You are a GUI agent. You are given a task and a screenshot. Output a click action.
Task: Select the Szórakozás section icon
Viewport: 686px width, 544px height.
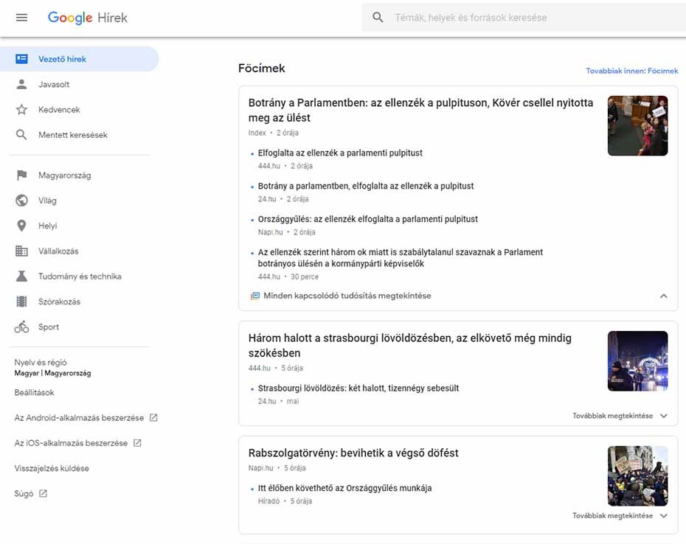(x=22, y=301)
